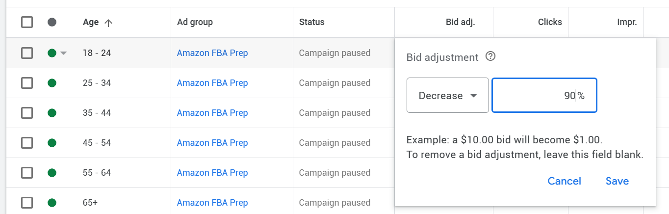Open the Bid adjustment help icon
The image size is (669, 214).
(x=490, y=56)
